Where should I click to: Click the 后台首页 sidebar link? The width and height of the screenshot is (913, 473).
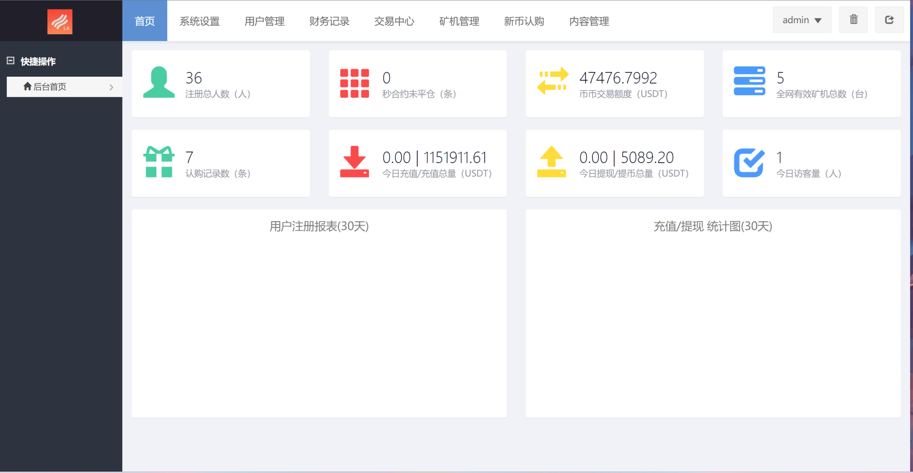point(50,86)
